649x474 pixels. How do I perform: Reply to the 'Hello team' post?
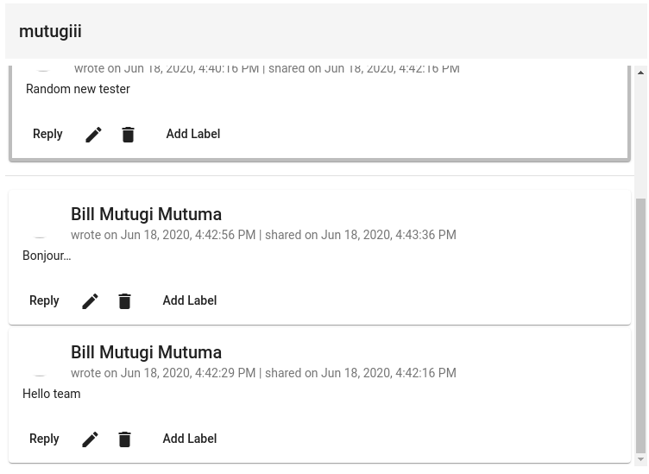44,439
